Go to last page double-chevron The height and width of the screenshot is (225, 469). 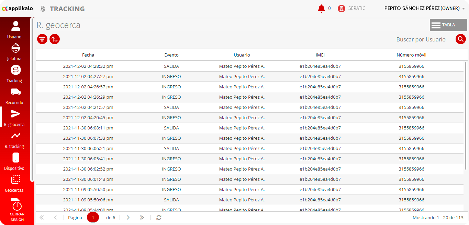pos(142,217)
